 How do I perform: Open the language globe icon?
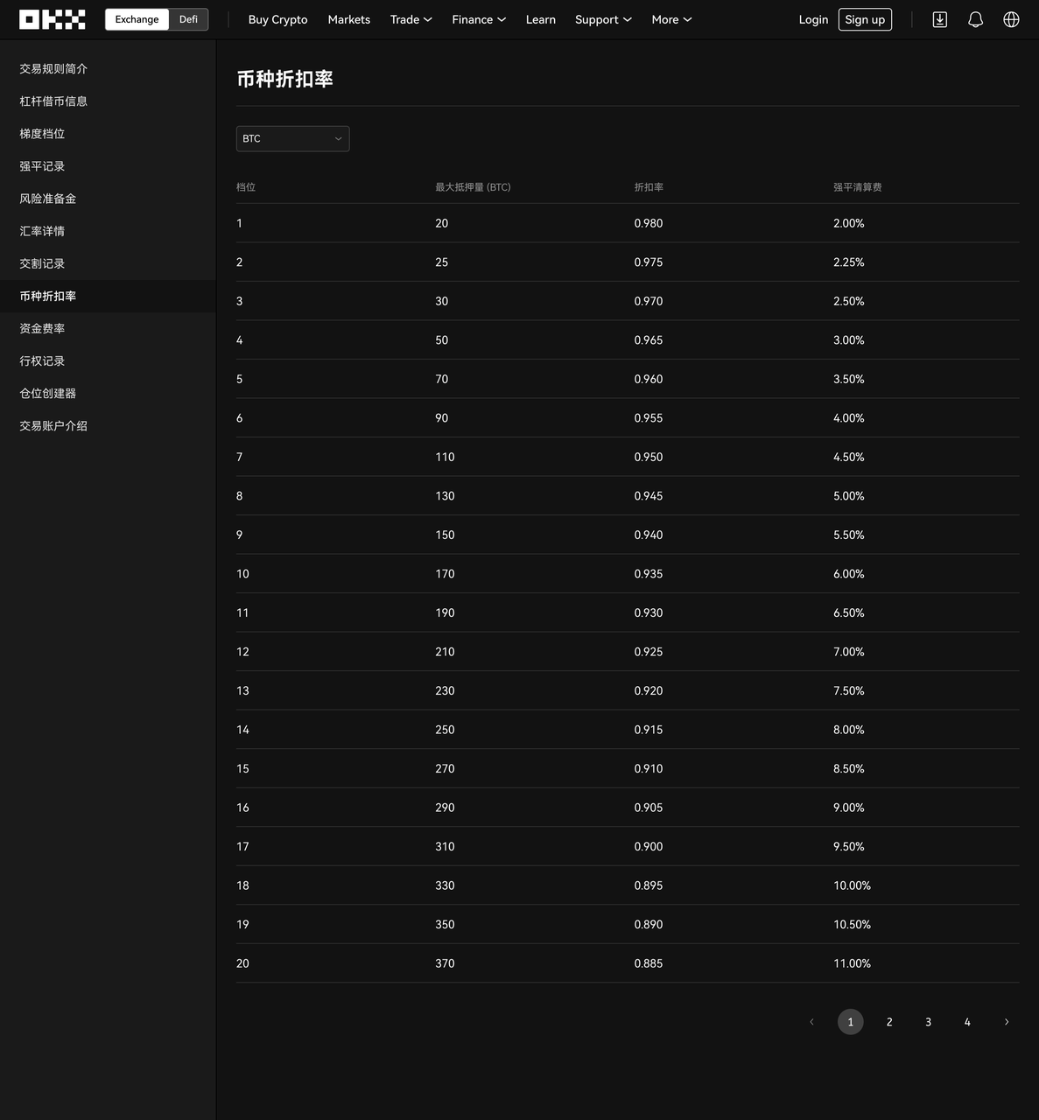click(x=1011, y=19)
